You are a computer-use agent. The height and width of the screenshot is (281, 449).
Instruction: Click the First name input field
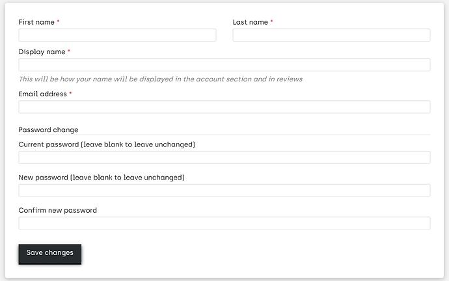click(117, 35)
